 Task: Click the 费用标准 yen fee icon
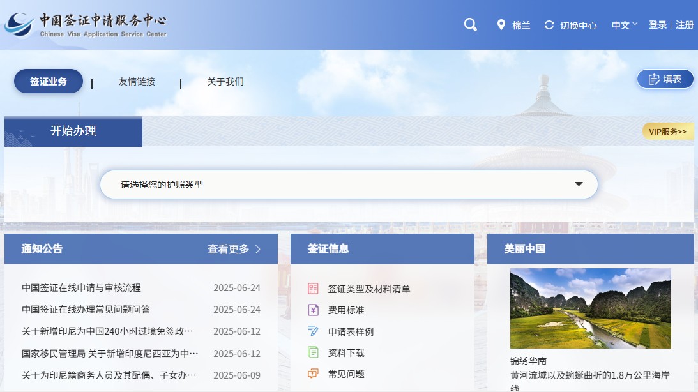coord(313,310)
